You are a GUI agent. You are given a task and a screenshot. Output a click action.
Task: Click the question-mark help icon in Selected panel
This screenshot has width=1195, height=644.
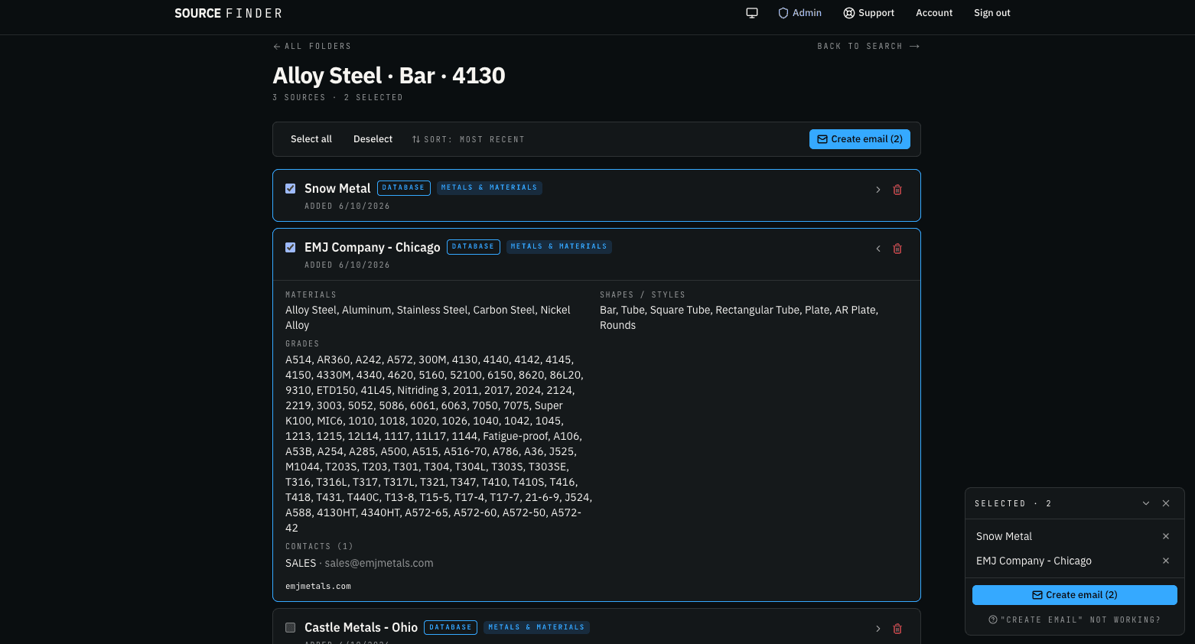pos(993,620)
